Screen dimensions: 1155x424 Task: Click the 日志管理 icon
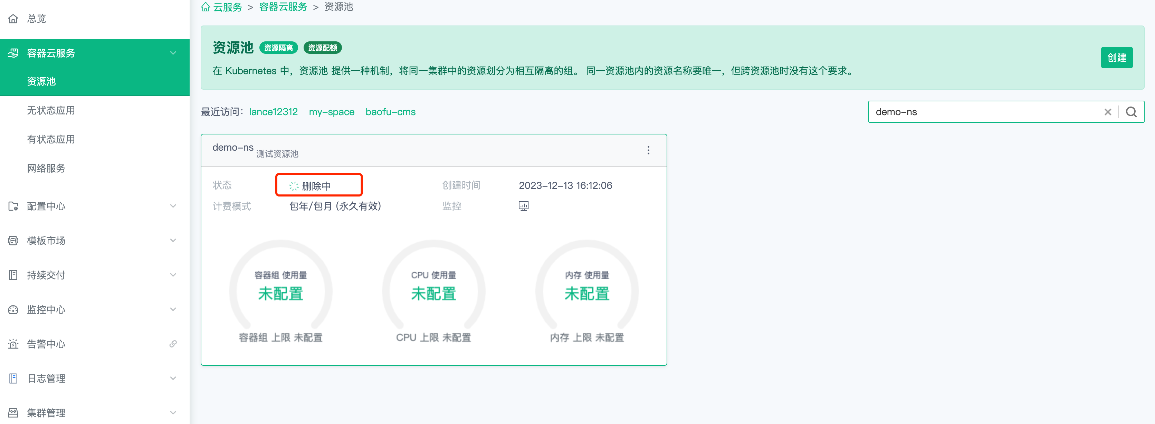pos(13,378)
